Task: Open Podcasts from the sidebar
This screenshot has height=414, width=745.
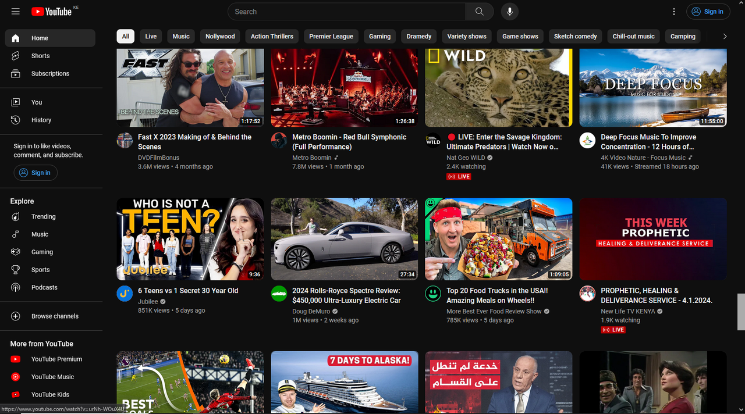Action: pos(44,287)
